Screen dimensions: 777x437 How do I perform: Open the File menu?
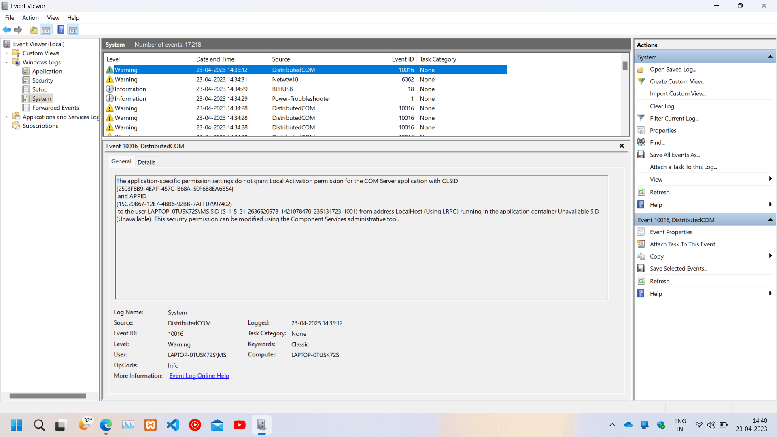10,17
